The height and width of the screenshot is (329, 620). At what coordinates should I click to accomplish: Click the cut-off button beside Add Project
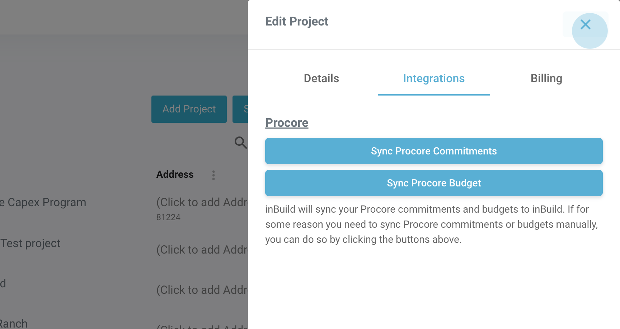(x=240, y=109)
